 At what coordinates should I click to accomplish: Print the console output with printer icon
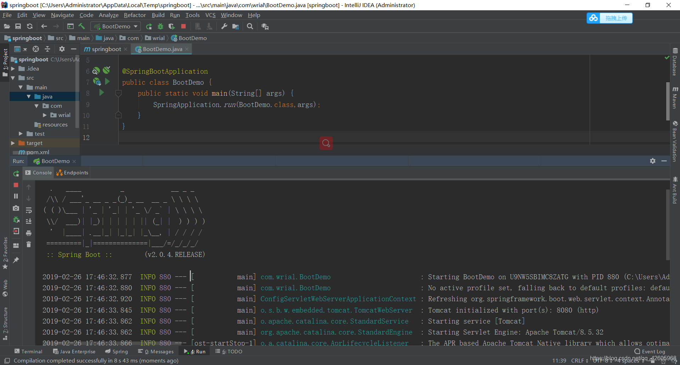pos(29,233)
